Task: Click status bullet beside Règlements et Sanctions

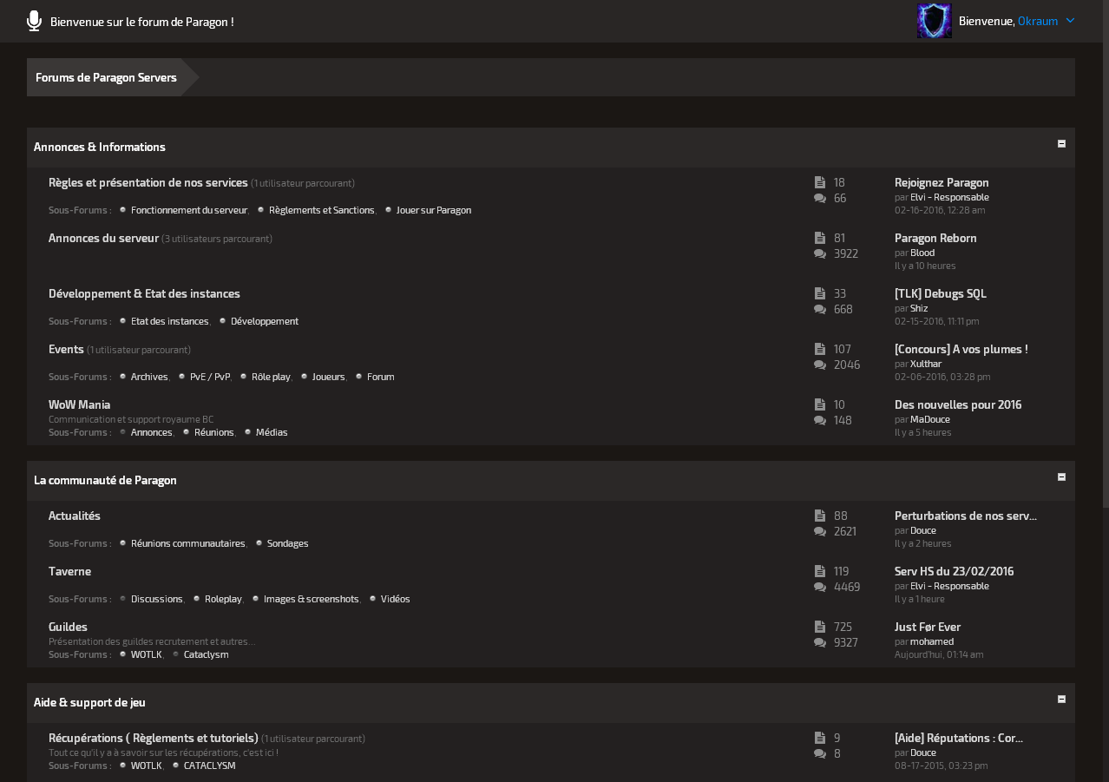Action: click(x=261, y=210)
